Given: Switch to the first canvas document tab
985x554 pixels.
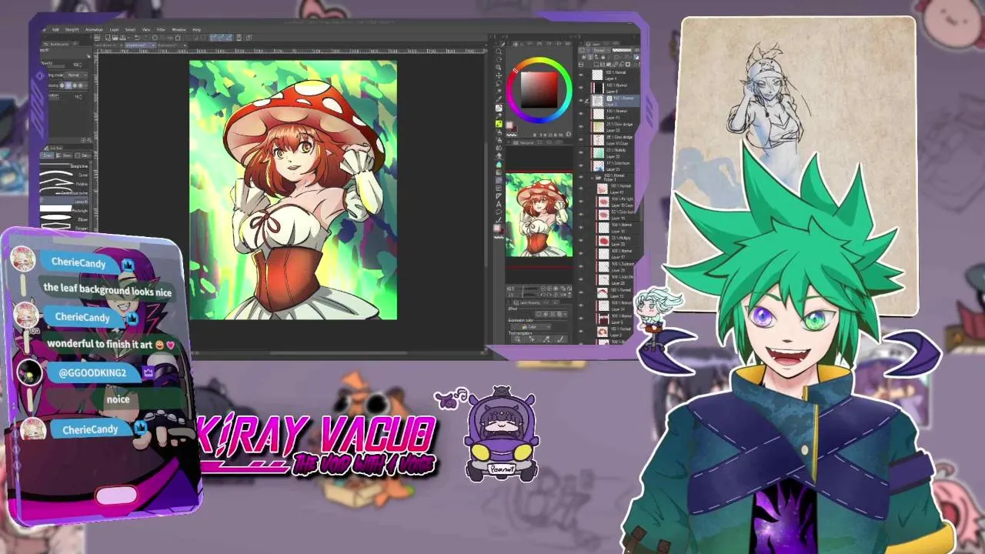Looking at the screenshot, I should [x=109, y=45].
